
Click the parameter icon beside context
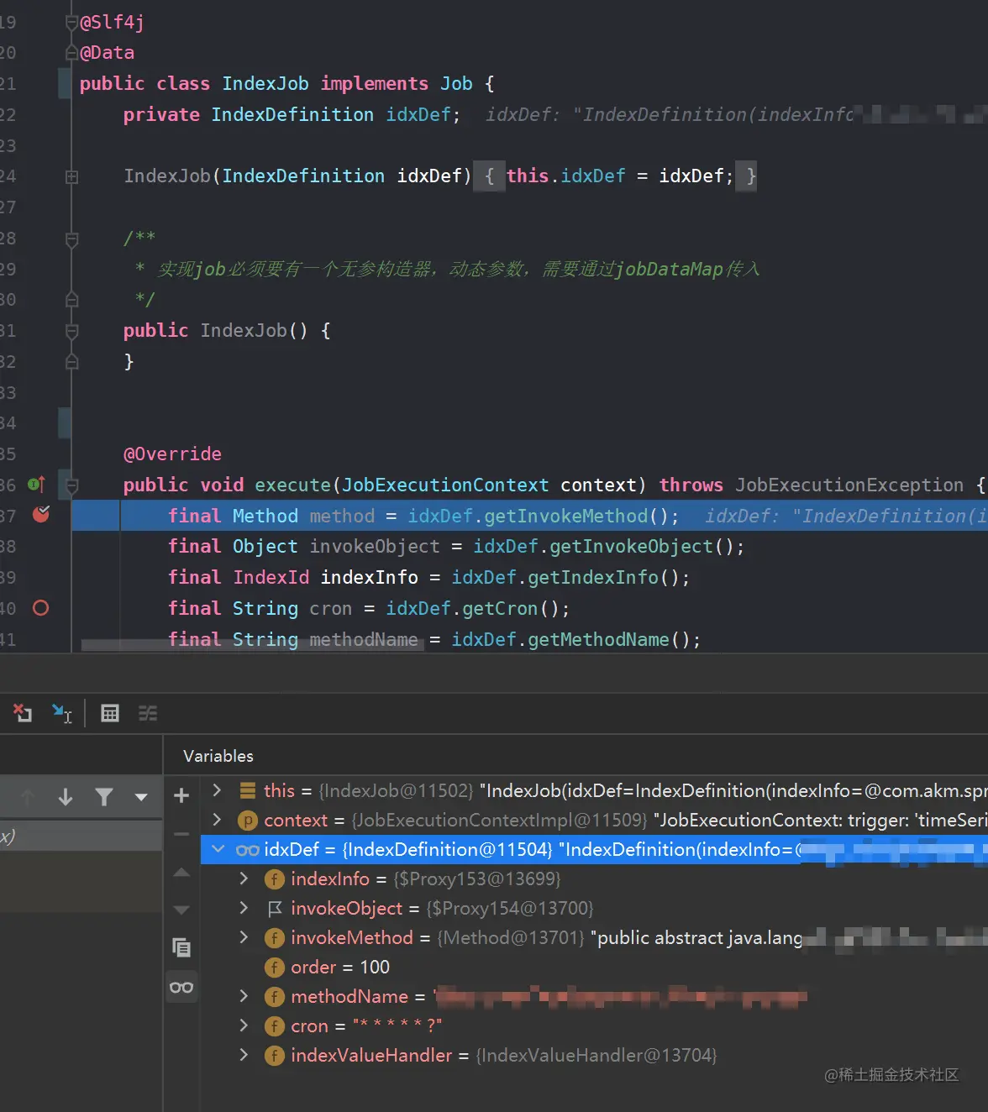coord(248,821)
